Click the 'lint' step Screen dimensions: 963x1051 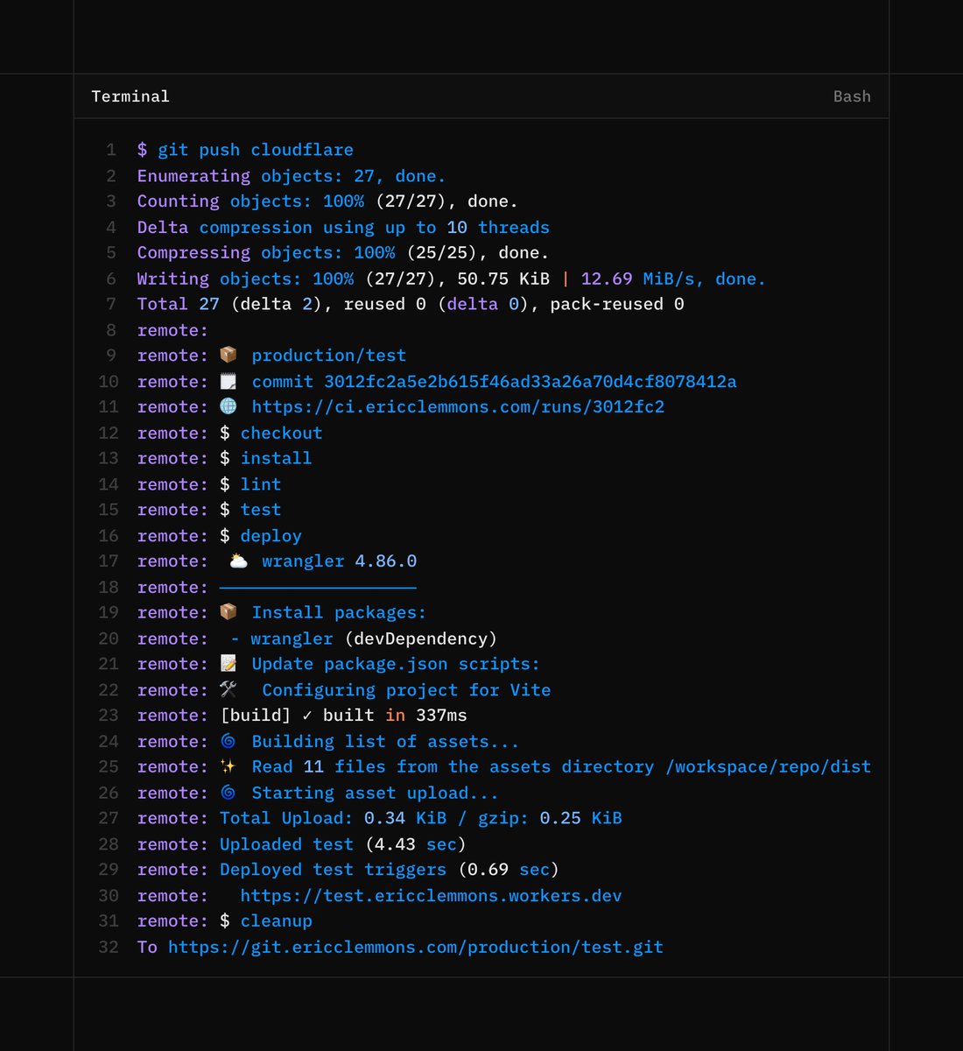[x=261, y=484]
